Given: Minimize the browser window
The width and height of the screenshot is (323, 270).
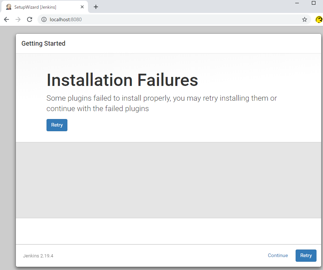Looking at the screenshot, I should pyautogui.click(x=297, y=3).
